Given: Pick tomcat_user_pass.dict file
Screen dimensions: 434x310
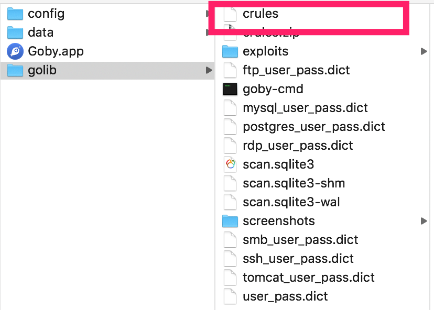Looking at the screenshot, I should pyautogui.click(x=309, y=278).
